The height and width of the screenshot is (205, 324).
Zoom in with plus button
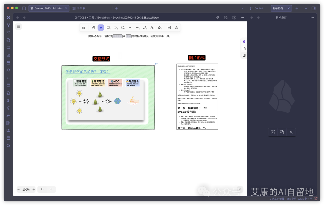point(34,189)
